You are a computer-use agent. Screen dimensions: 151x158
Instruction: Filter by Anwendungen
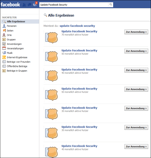pyautogui.click(x=14, y=44)
